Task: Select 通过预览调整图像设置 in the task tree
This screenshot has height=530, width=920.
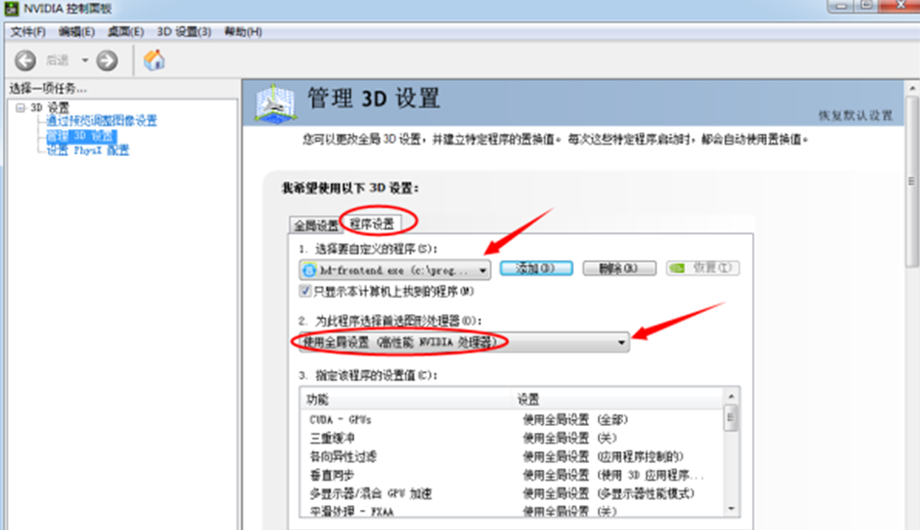Action: (101, 120)
